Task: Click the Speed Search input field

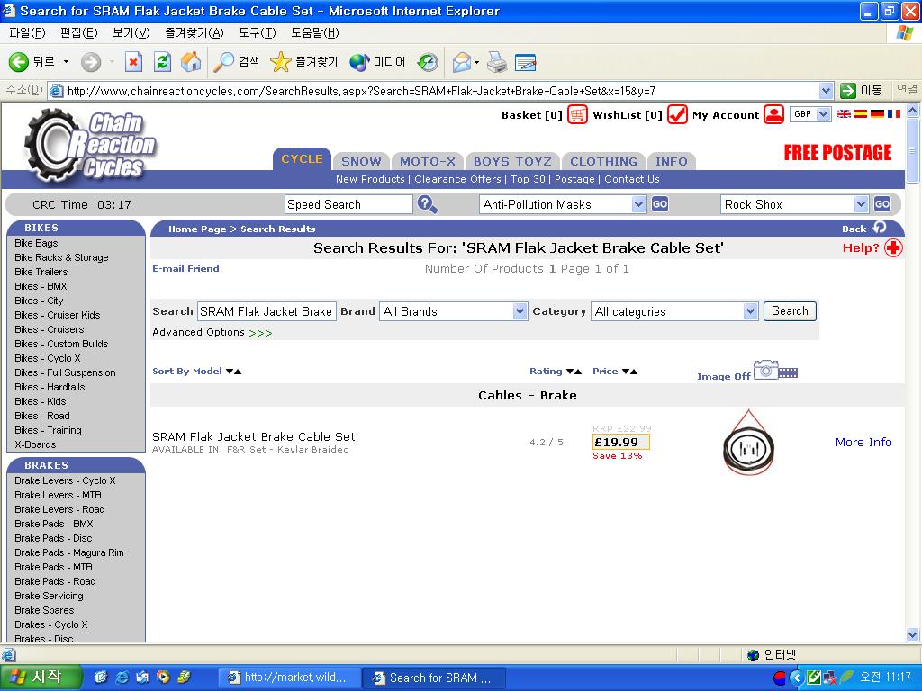Action: pyautogui.click(x=348, y=204)
